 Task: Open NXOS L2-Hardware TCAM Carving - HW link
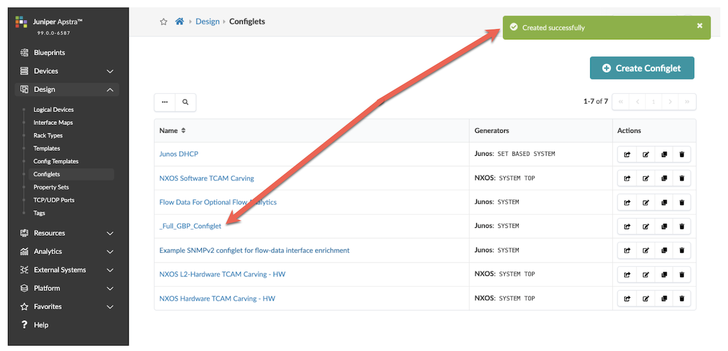point(222,275)
